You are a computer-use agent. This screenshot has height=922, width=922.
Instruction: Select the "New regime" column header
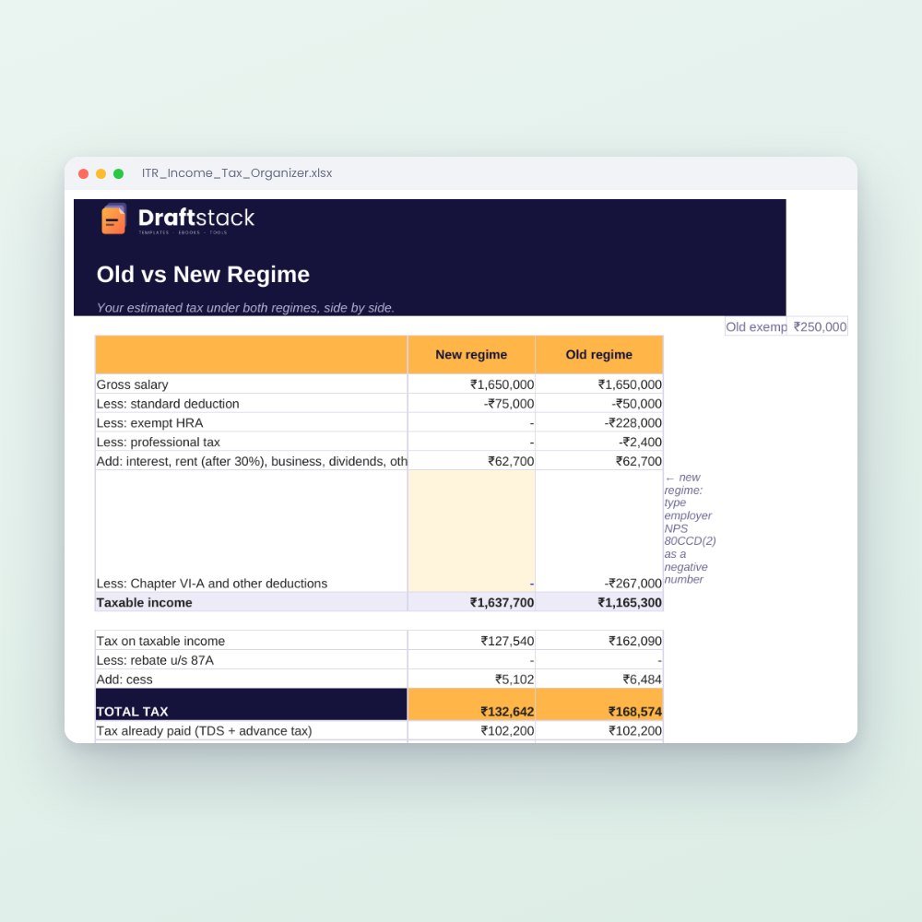[x=471, y=355]
